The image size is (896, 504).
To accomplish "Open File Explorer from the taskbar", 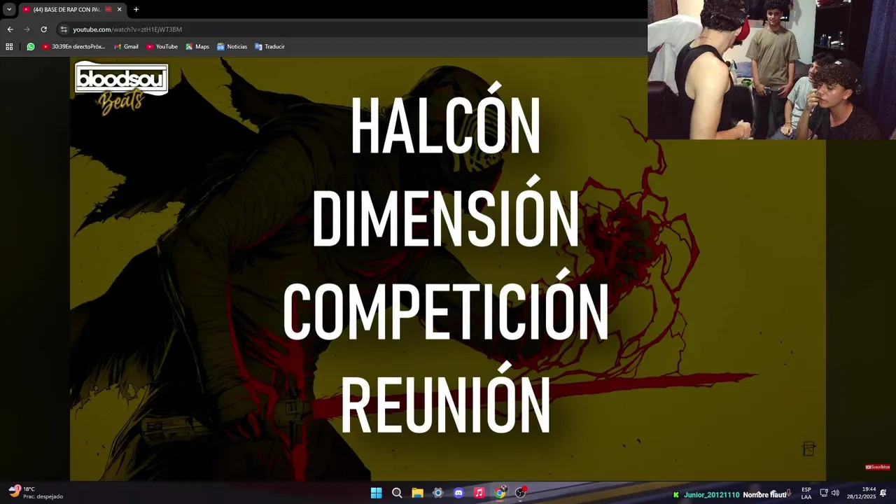I will coord(417,493).
